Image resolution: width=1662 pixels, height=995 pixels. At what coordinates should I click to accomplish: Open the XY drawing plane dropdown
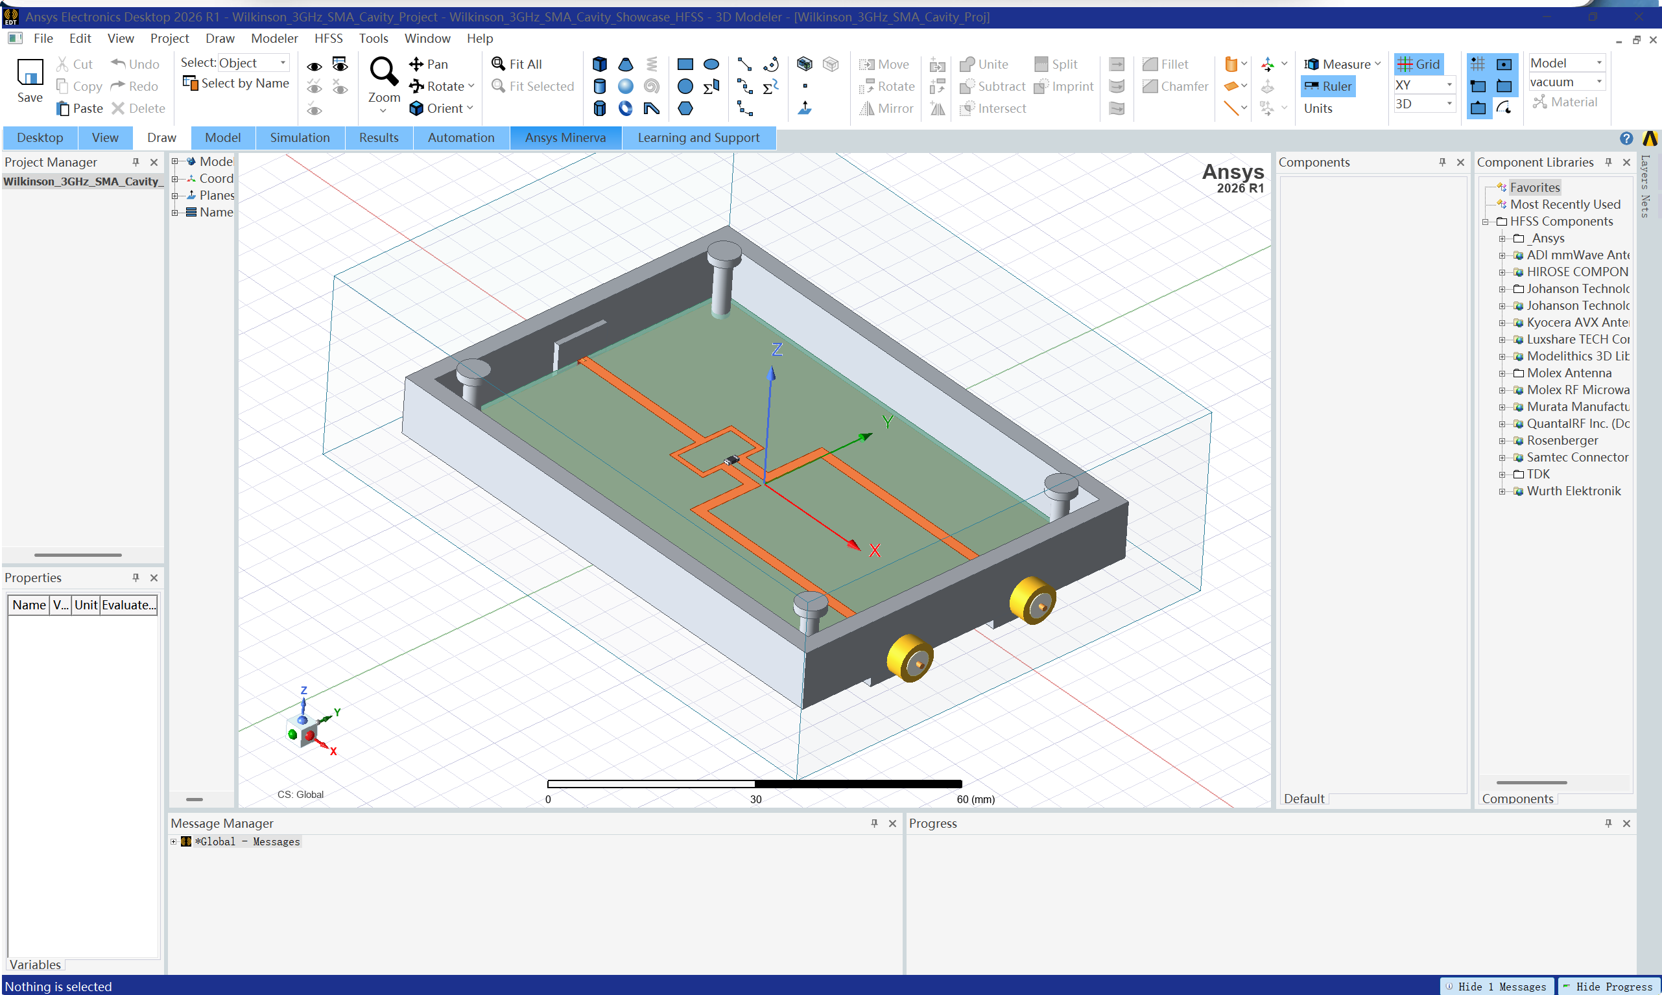point(1424,85)
